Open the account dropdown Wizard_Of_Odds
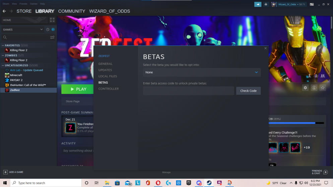Viewport: 333px width, 187px height. coord(291,4)
